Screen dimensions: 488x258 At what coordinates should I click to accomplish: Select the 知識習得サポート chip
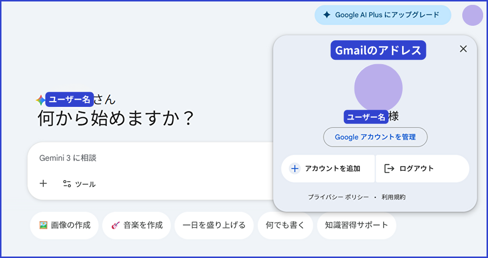coord(357,225)
